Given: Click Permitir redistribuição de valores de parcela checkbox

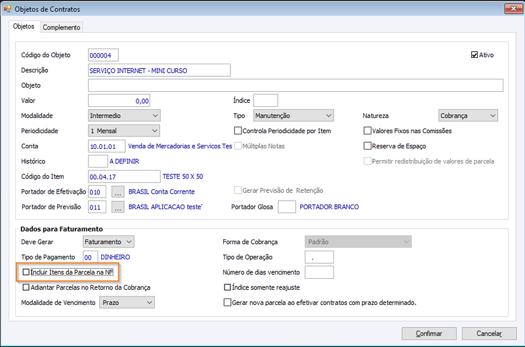Looking at the screenshot, I should pos(367,161).
